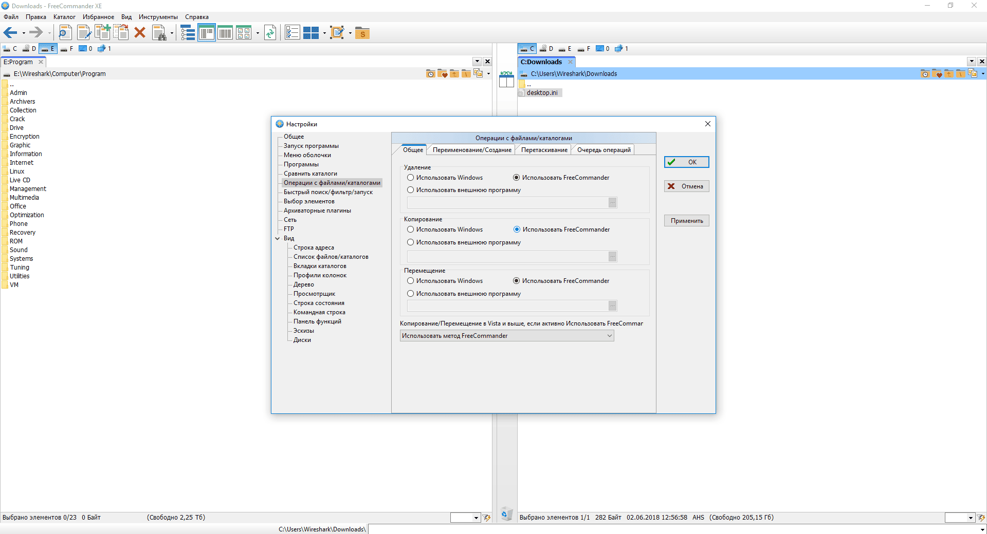Select Использовать Windows under Копирование
Viewport: 987px width, 534px height.
point(445,230)
